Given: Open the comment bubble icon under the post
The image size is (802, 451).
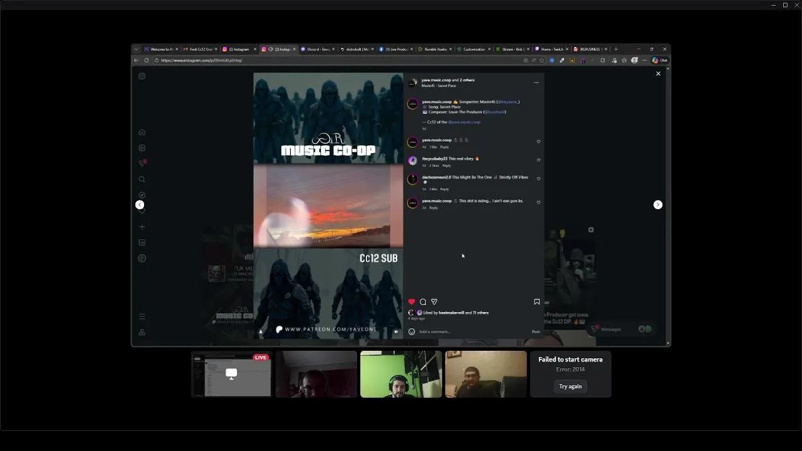Looking at the screenshot, I should 423,302.
